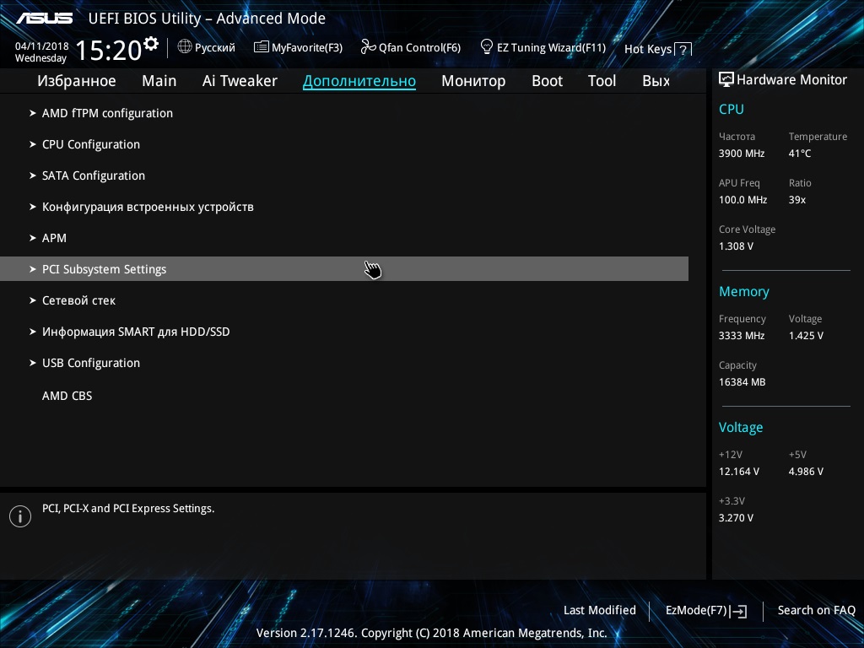The width and height of the screenshot is (864, 648).
Task: Click Last Modified
Action: pos(600,610)
